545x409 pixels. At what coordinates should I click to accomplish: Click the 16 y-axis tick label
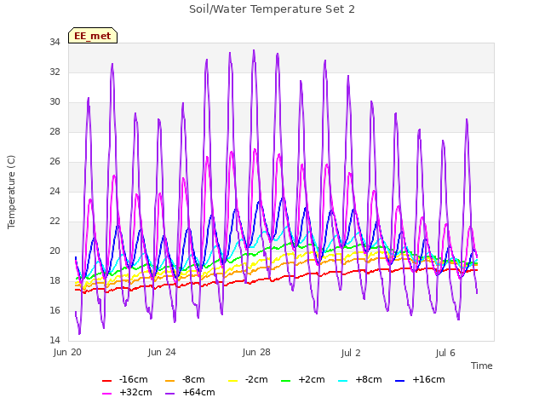click(x=54, y=310)
